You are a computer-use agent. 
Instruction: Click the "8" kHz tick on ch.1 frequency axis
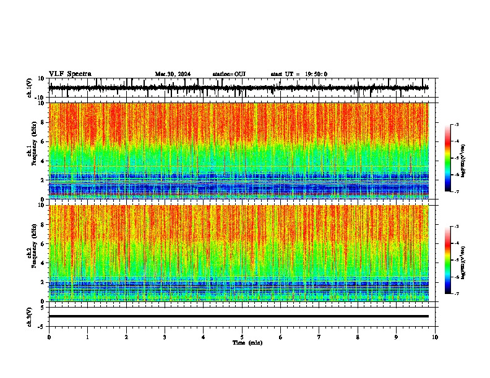click(x=43, y=122)
